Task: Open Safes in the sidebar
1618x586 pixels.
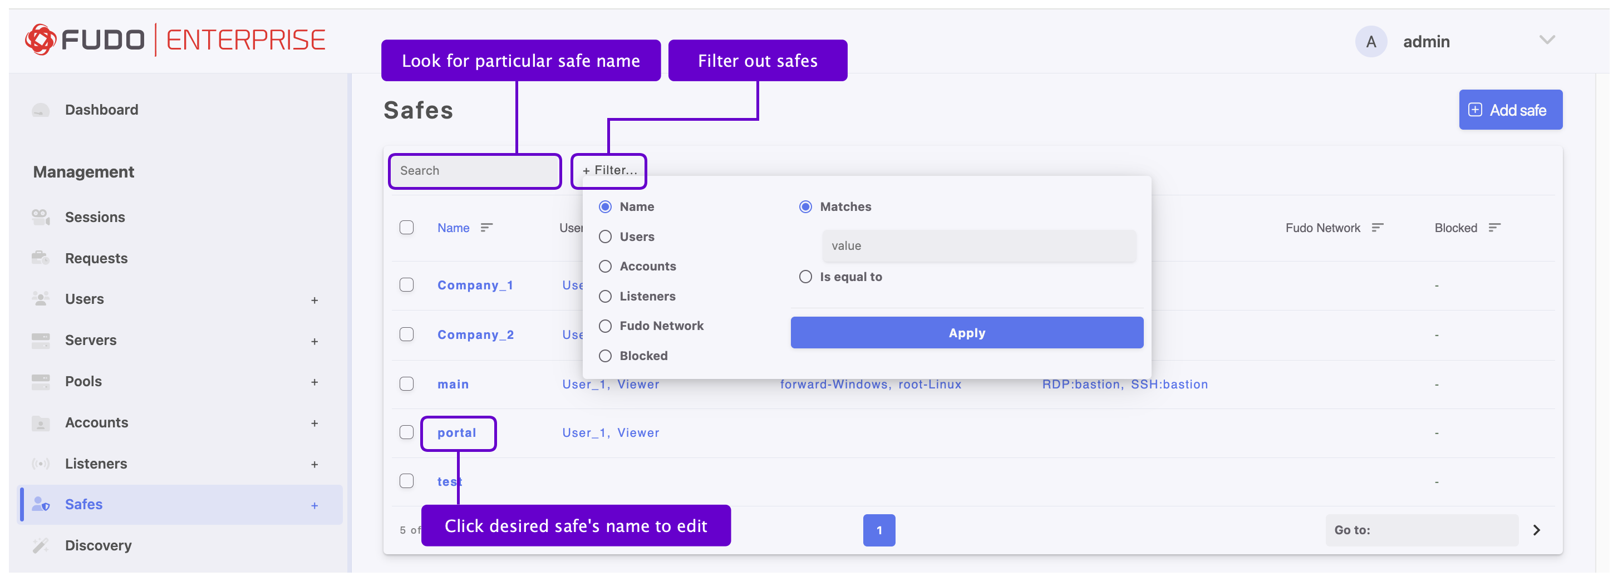Action: (180, 504)
